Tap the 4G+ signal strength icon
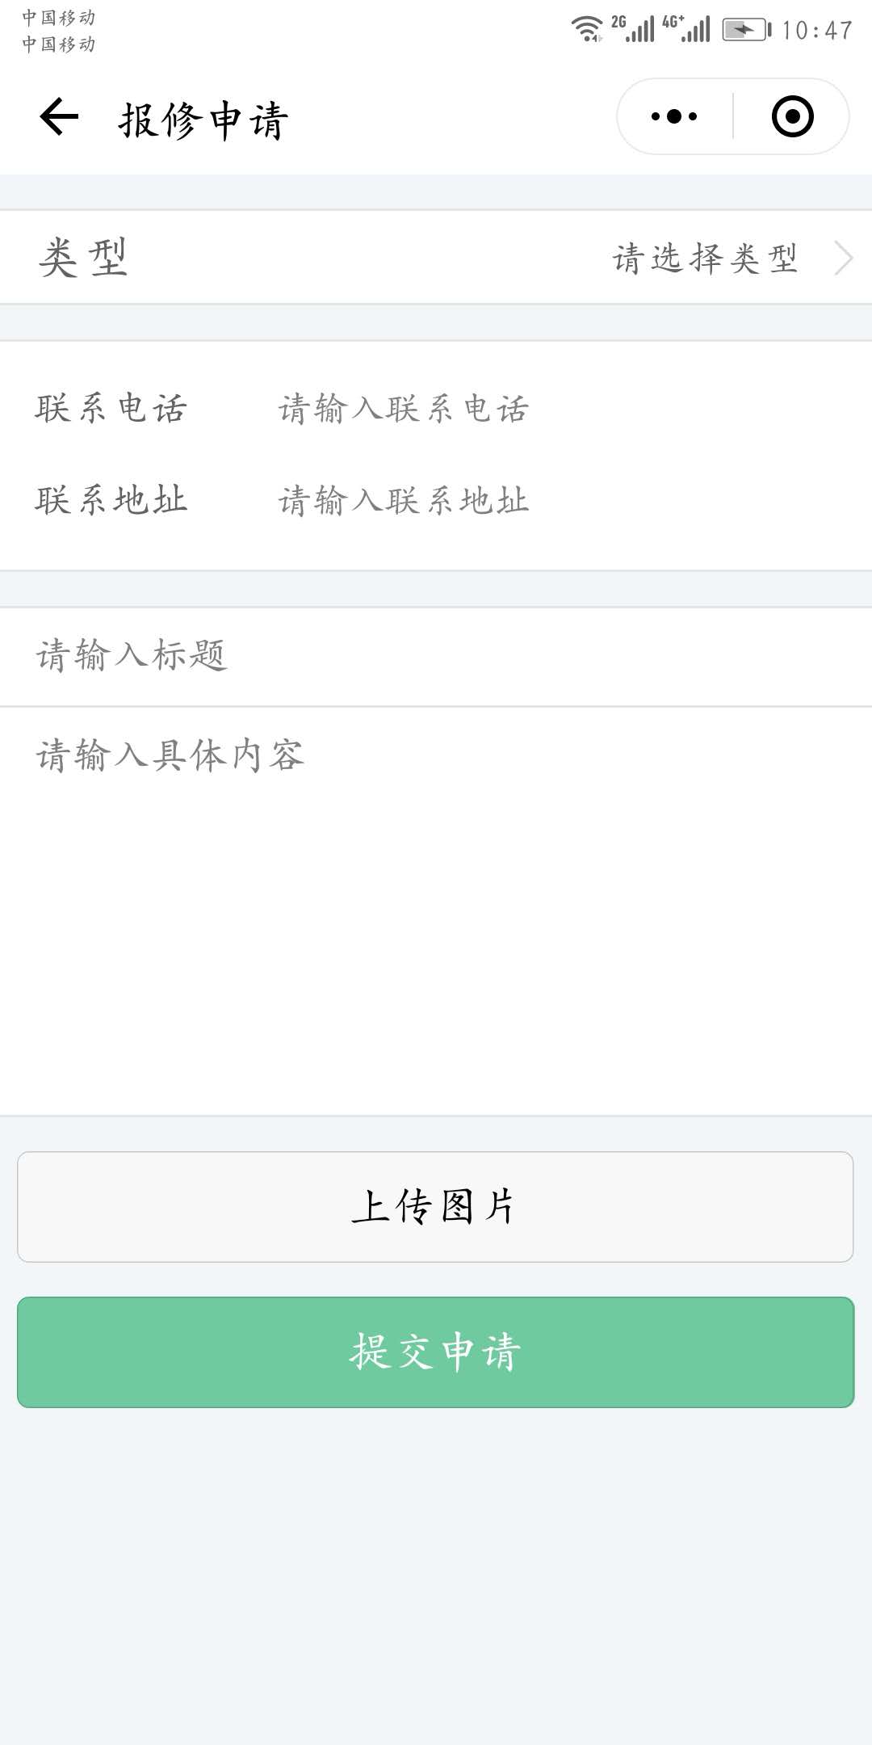The image size is (872, 1745). point(687,28)
